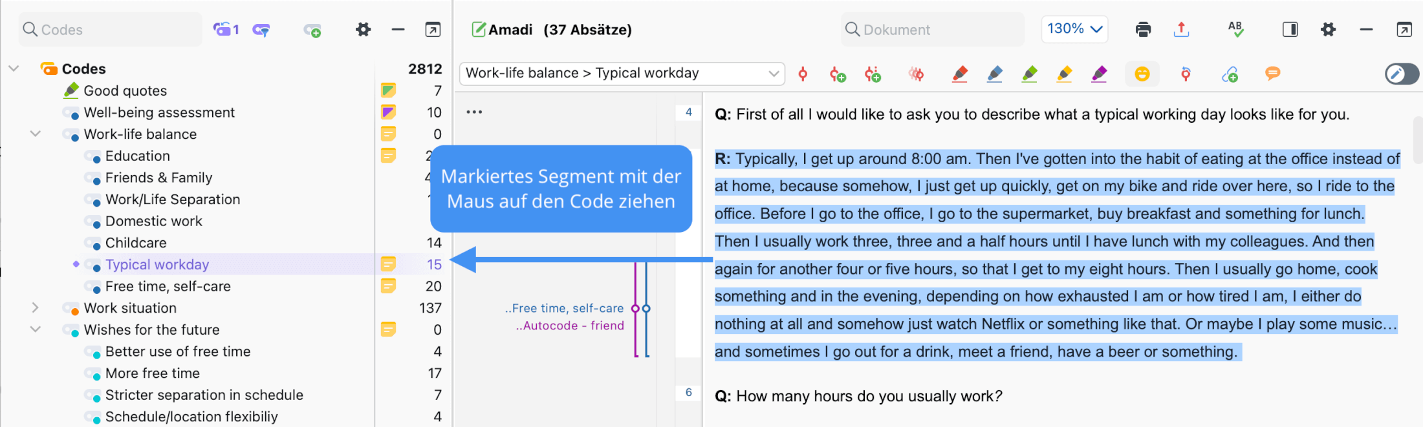Select the 'Free time, self-care' code
1423x427 pixels.
[168, 286]
